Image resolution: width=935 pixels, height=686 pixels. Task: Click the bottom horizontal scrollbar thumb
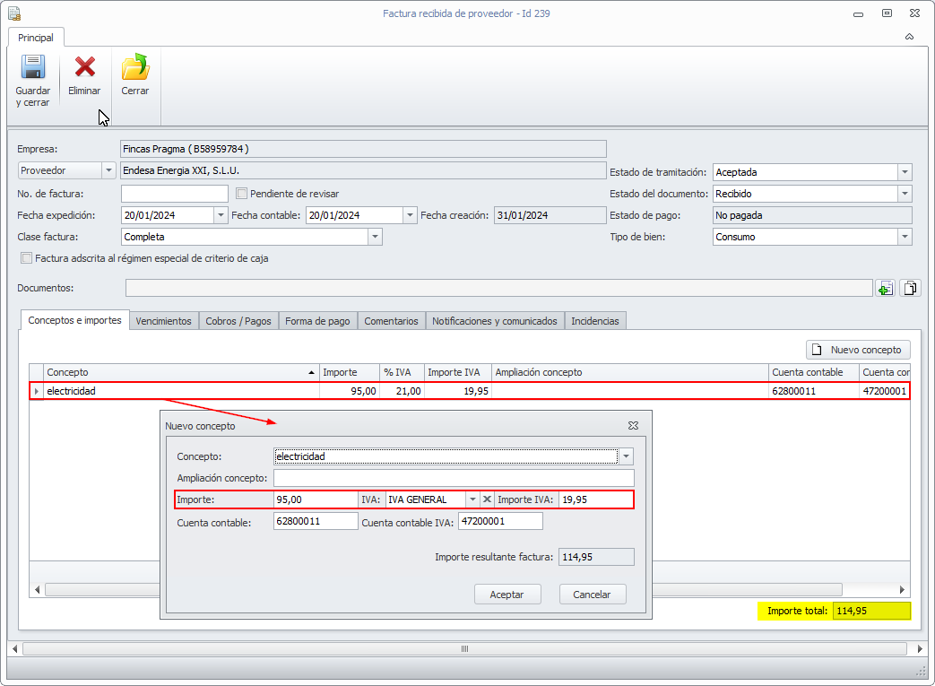(464, 648)
